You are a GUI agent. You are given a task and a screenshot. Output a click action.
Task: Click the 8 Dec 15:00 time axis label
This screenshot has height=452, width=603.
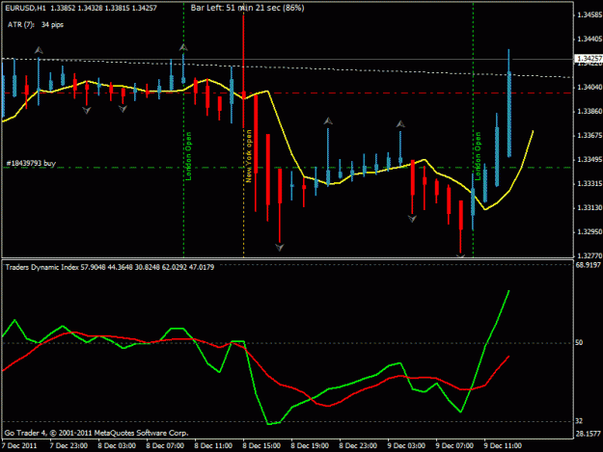[x=261, y=446]
